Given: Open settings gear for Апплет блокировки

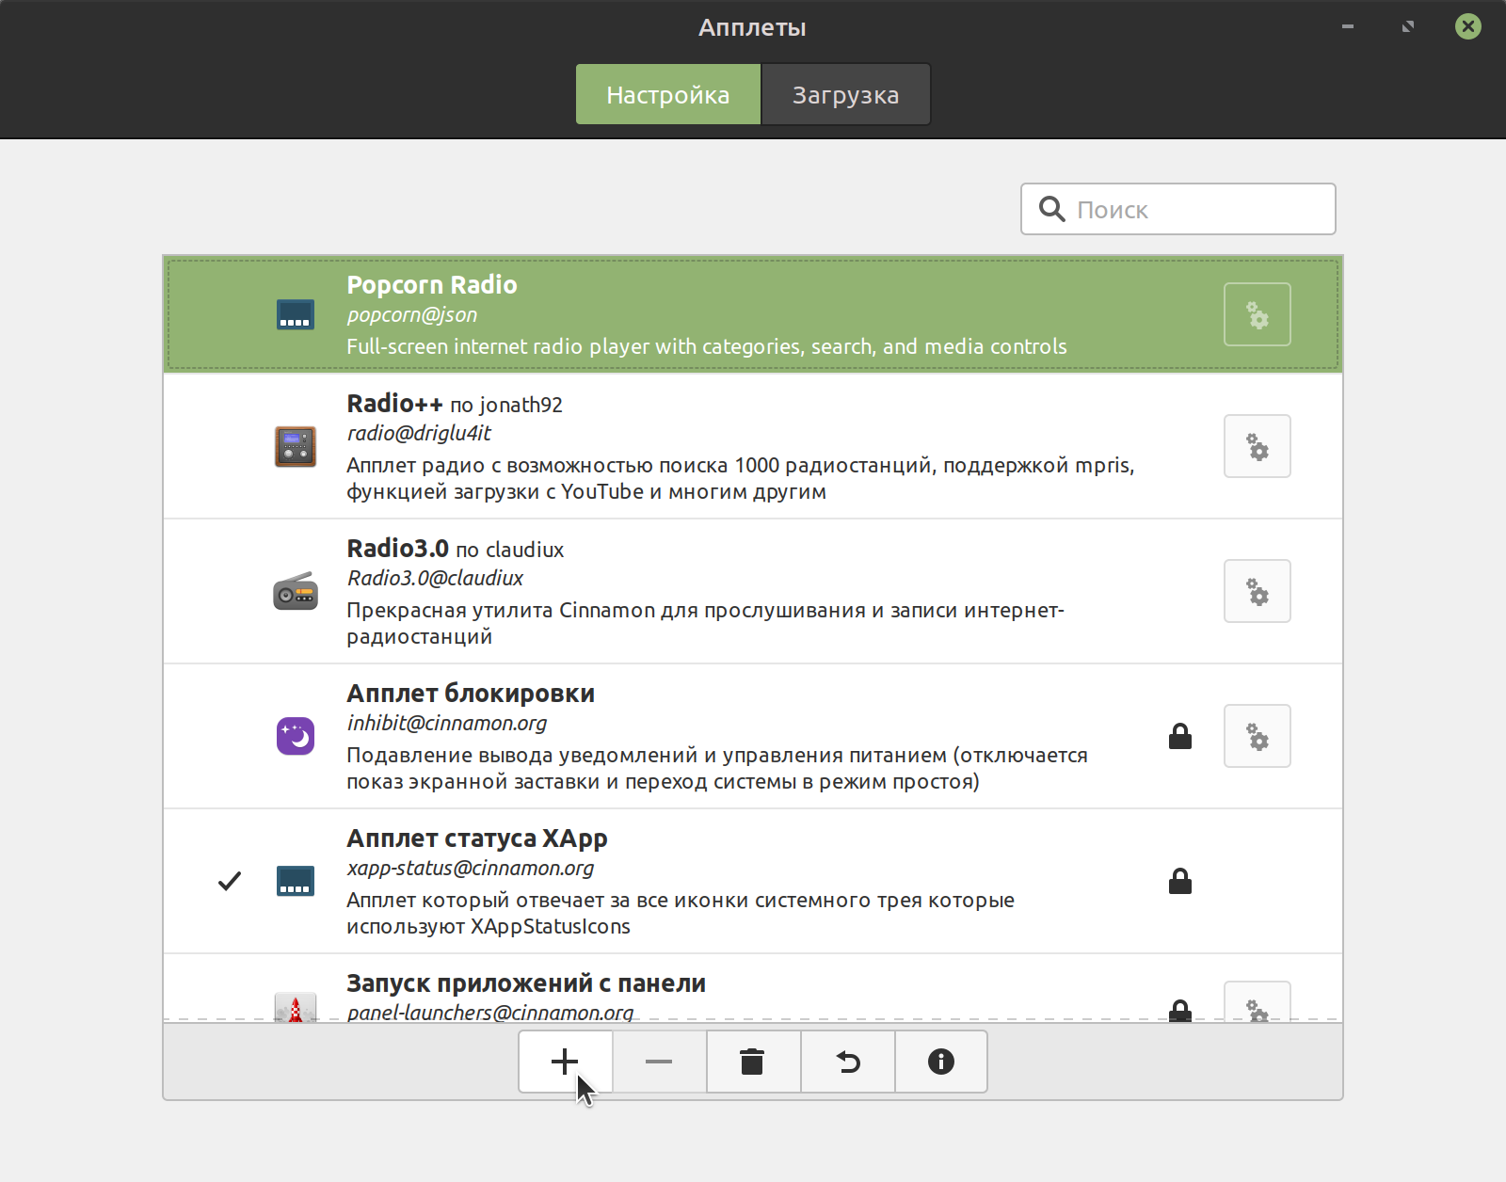Looking at the screenshot, I should (1257, 736).
